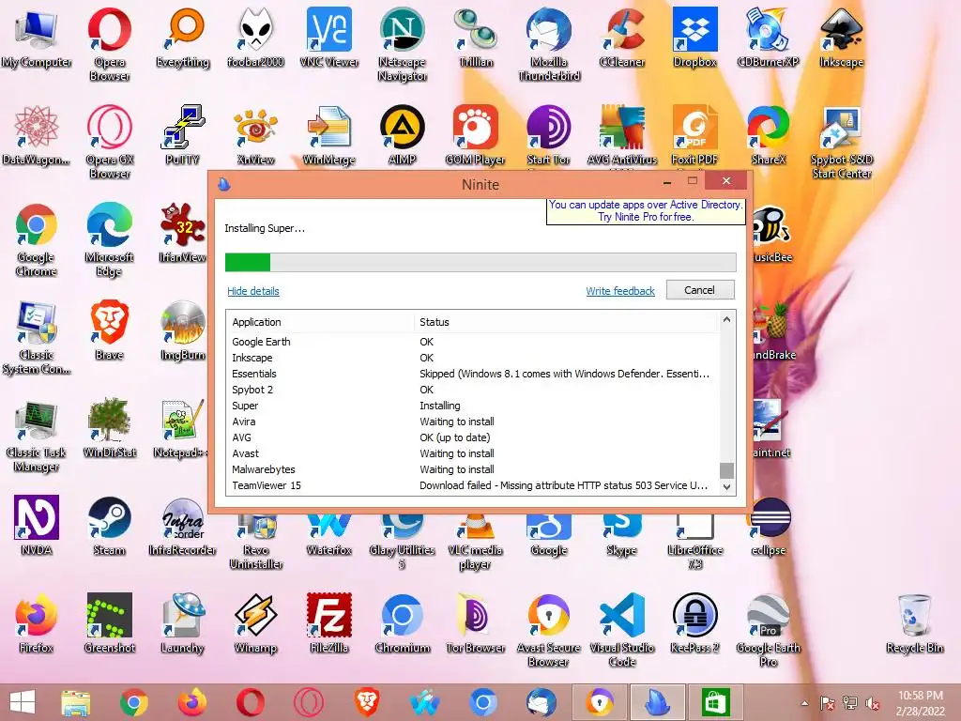
Task: Click the Ninite taskbar button
Action: [658, 702]
